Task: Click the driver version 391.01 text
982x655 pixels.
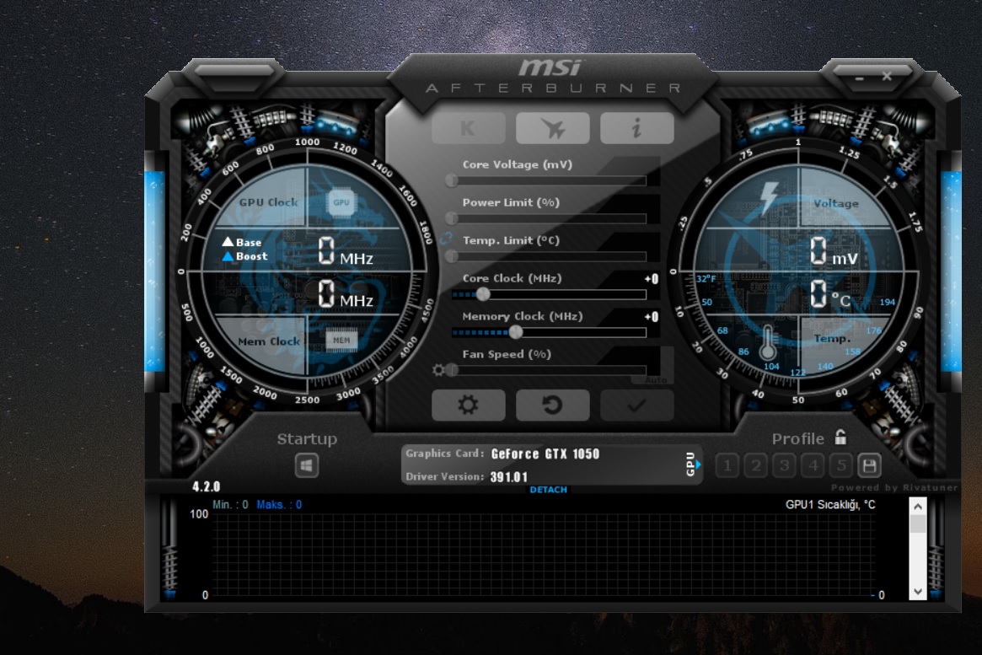Action: tap(508, 477)
